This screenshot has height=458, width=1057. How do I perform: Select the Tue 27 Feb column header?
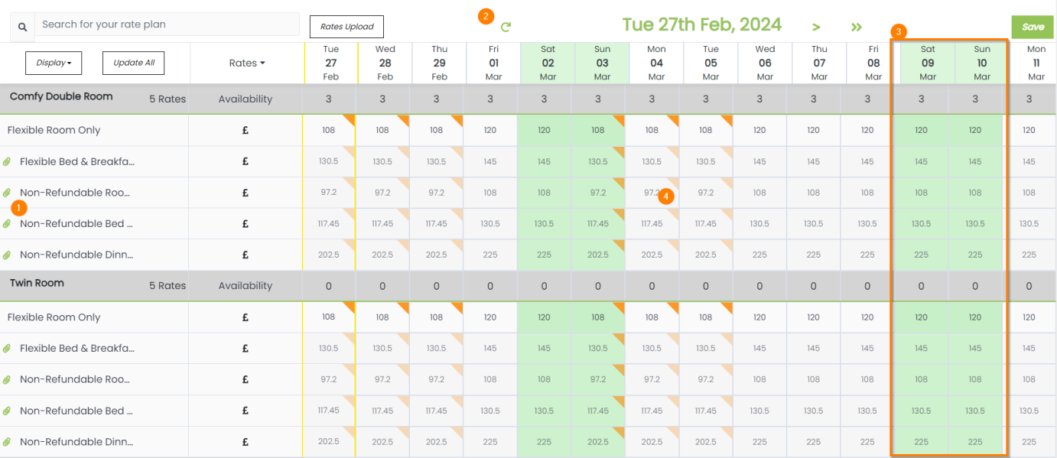point(330,63)
